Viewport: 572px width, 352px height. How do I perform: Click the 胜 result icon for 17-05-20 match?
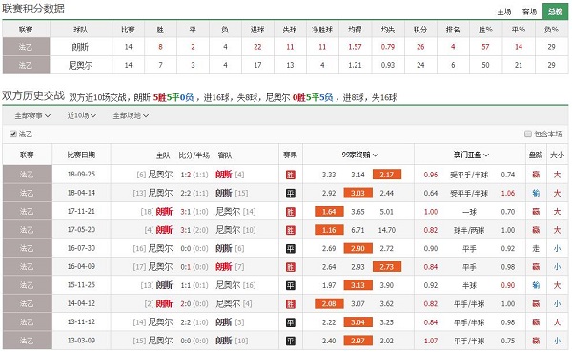[291, 230]
